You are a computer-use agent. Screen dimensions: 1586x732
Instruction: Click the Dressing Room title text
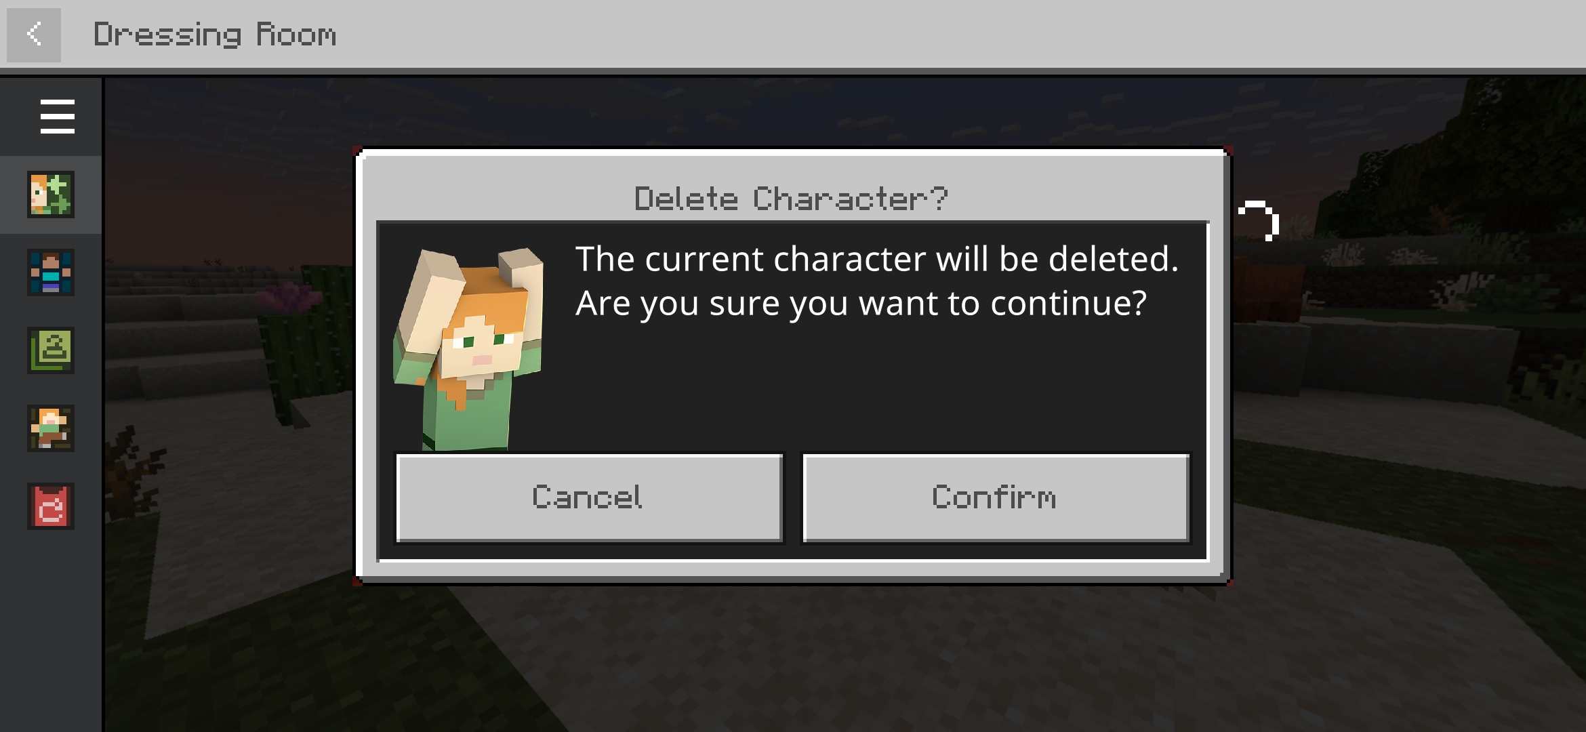pyautogui.click(x=215, y=35)
